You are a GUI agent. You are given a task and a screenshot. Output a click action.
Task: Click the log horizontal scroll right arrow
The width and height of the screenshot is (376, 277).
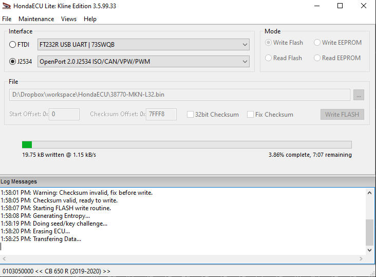pos(361,258)
